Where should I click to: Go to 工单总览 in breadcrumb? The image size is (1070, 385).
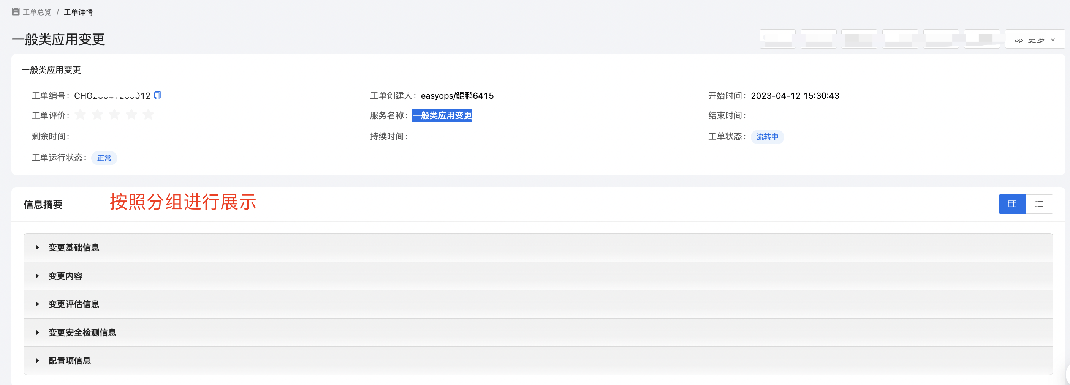[37, 12]
